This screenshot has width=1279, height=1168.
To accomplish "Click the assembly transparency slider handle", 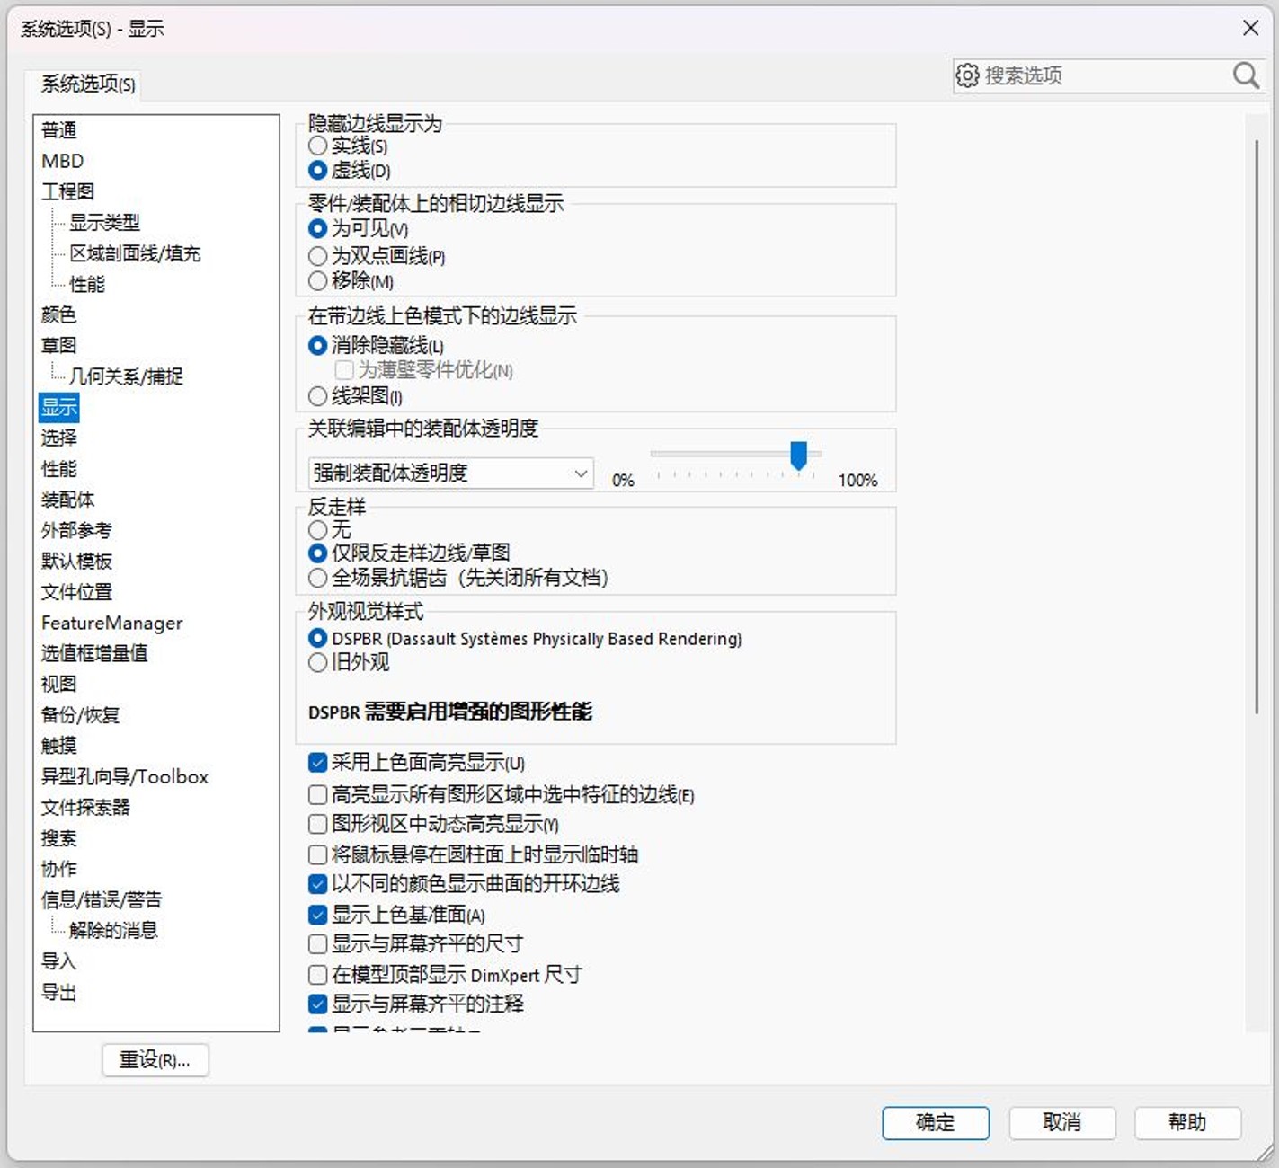I will (798, 455).
